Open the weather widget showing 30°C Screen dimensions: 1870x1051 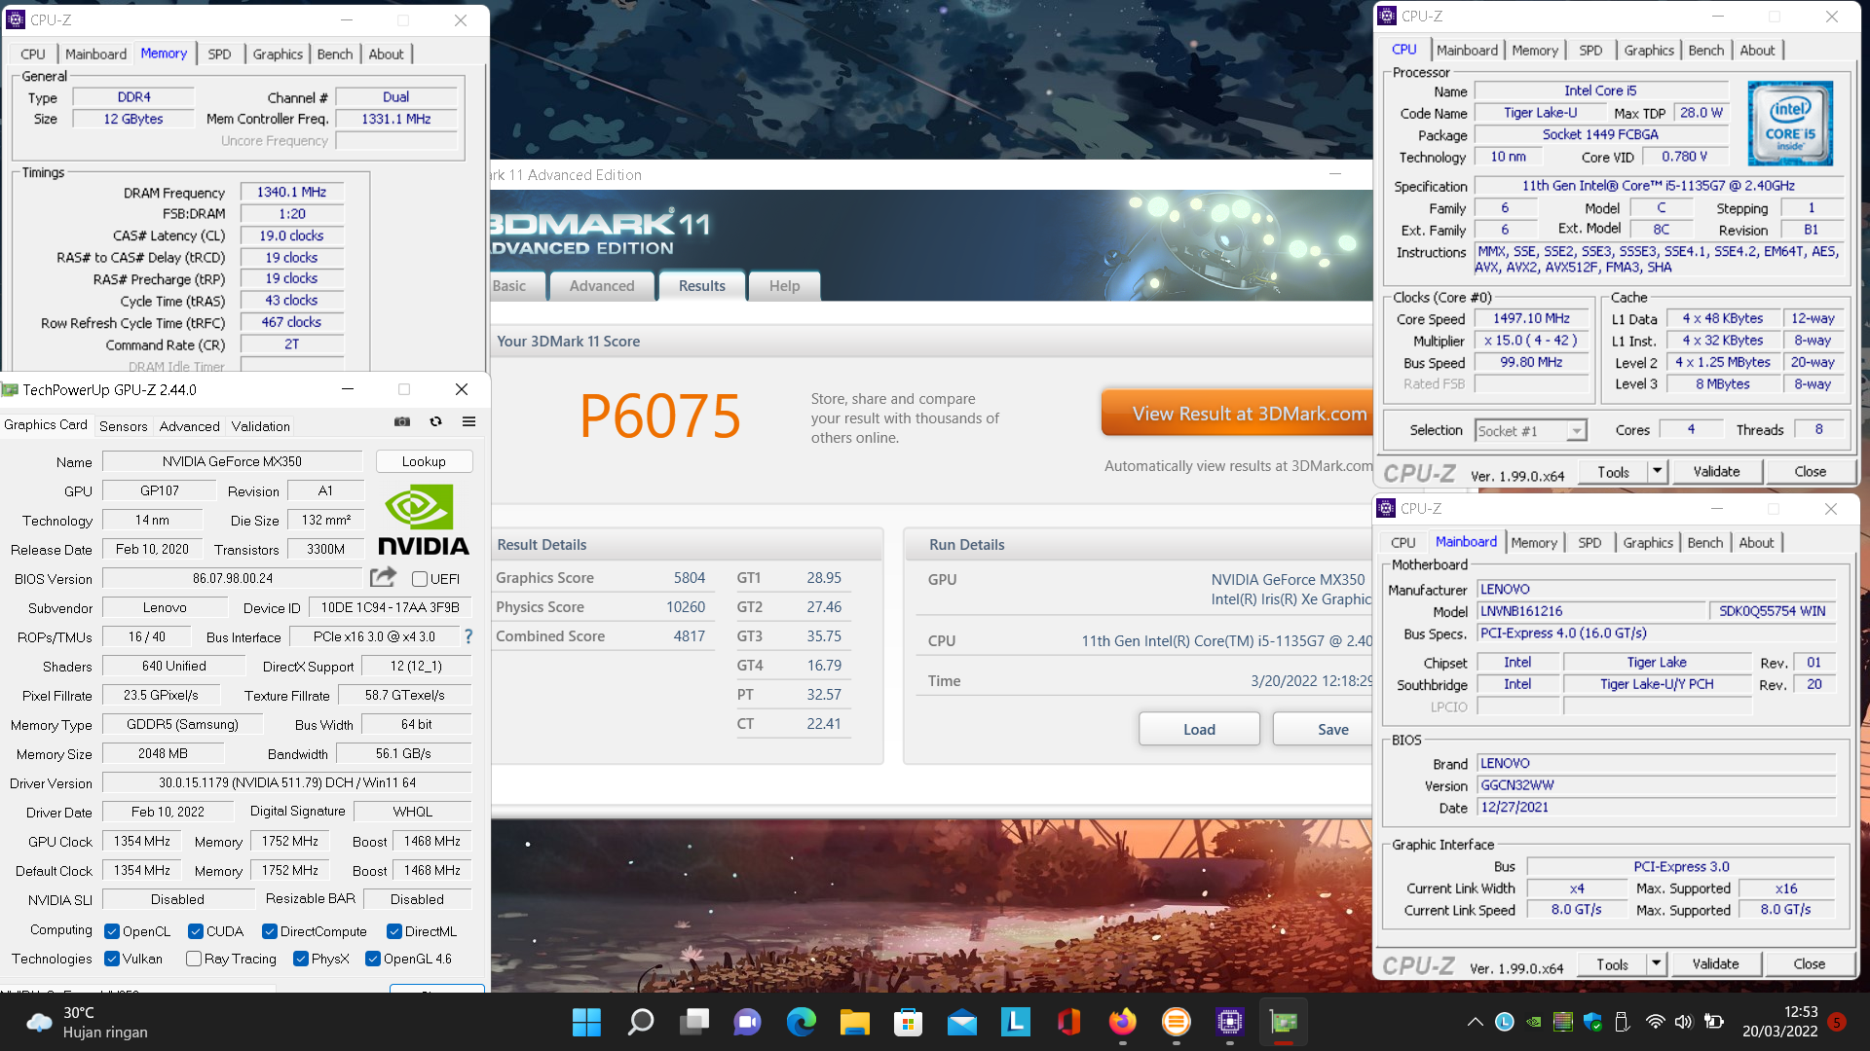(88, 1022)
